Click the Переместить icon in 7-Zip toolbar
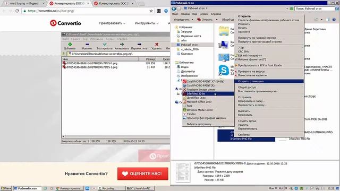Viewport: 340px width, 191px height. [139, 45]
